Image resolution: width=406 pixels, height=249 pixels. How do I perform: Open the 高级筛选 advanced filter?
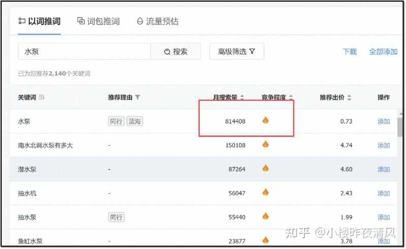236,52
